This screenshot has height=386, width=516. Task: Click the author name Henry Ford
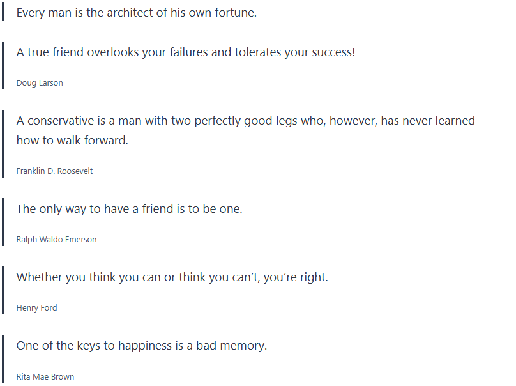(36, 308)
